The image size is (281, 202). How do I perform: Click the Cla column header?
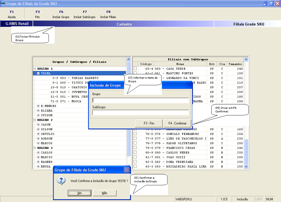222,64
